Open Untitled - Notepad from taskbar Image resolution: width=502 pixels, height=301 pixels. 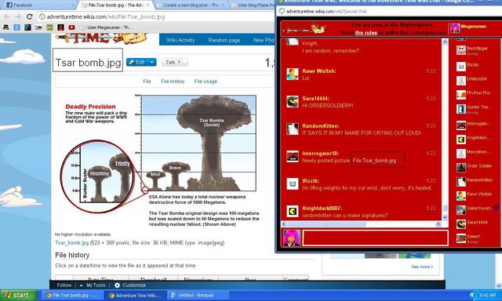pos(198,296)
